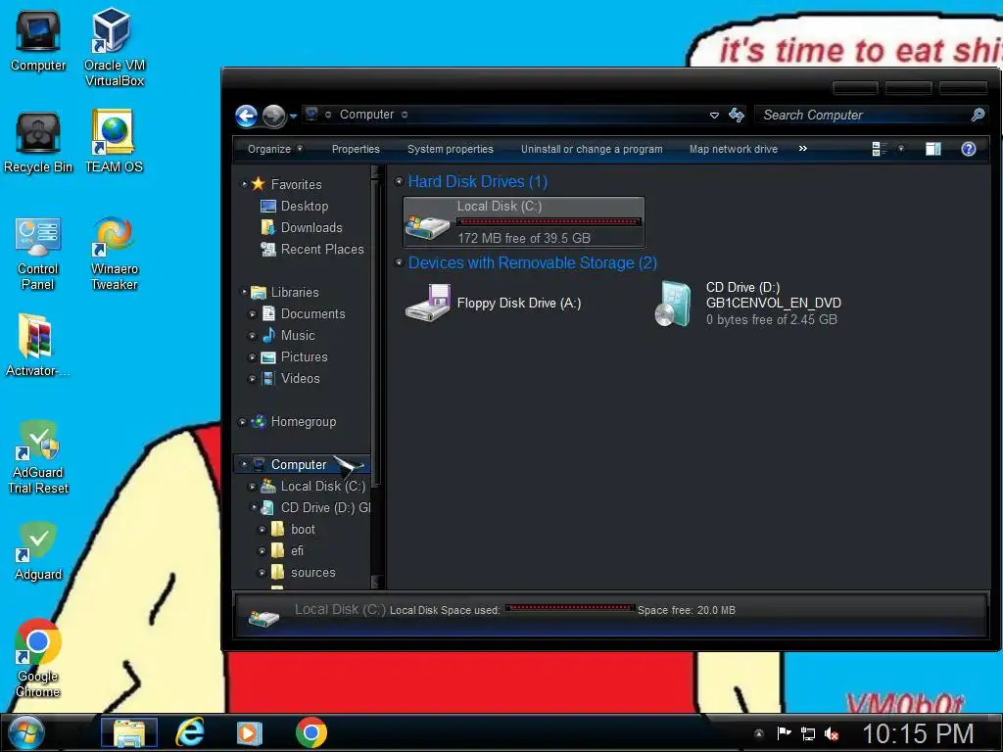Click the search magnifier icon
This screenshot has height=752, width=1003.
coord(978,115)
